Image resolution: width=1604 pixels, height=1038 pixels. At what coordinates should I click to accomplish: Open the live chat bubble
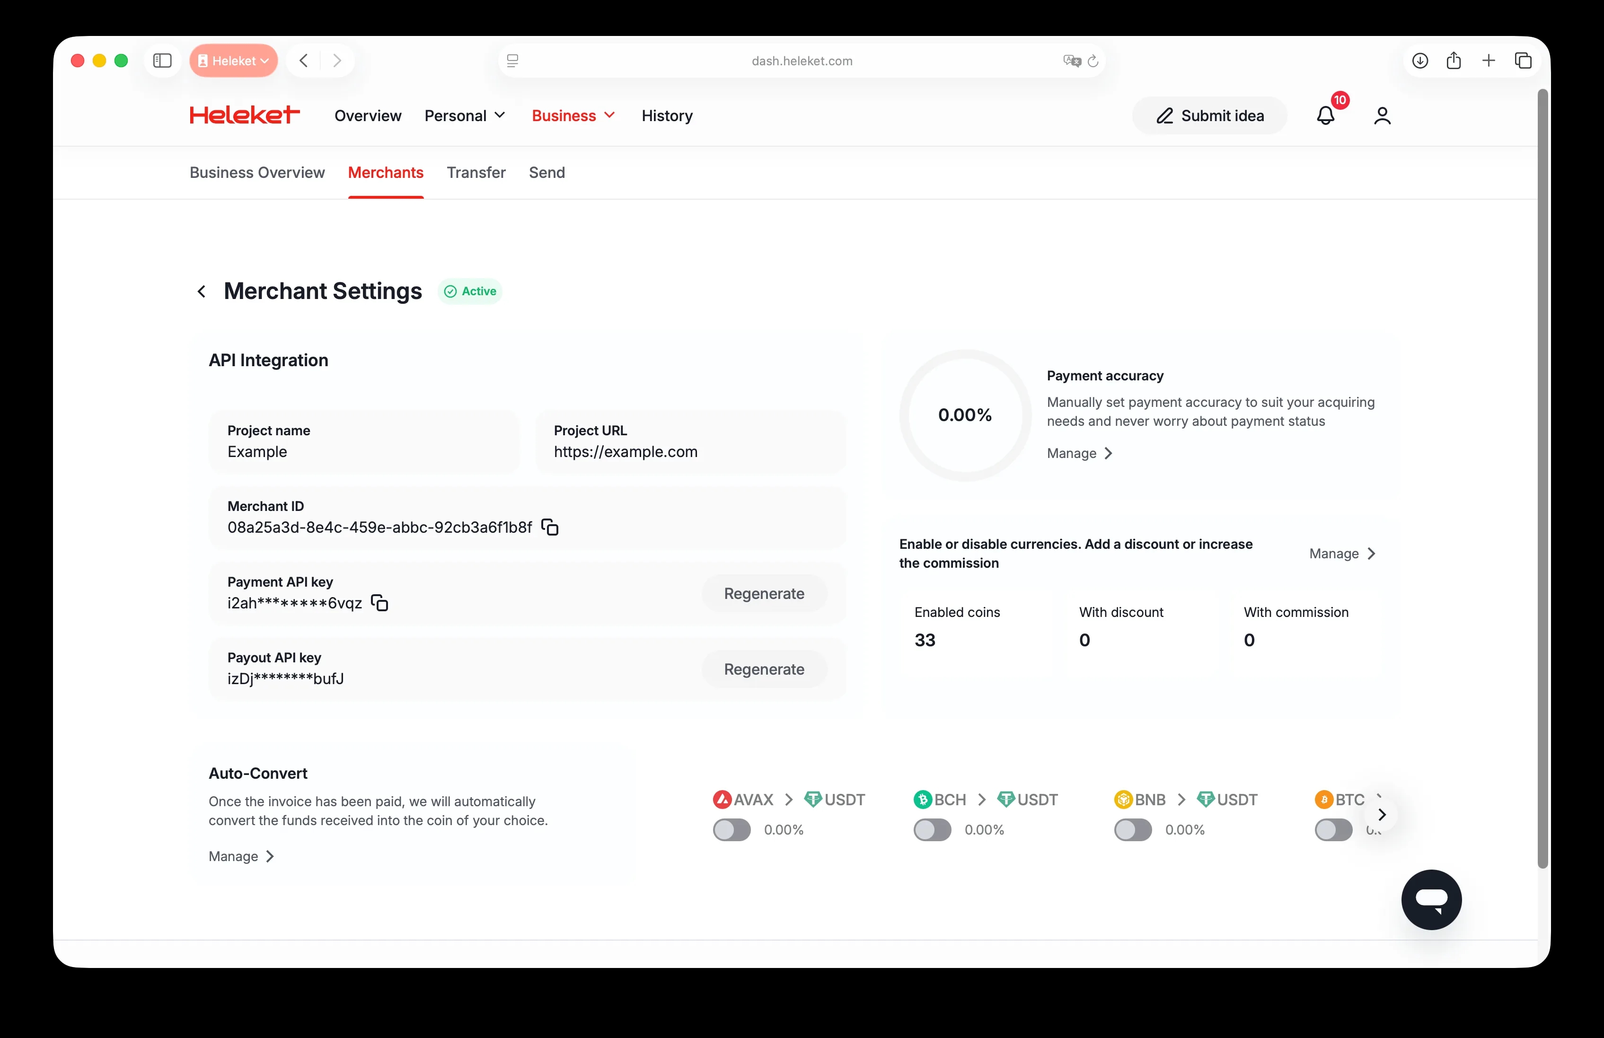pos(1431,899)
